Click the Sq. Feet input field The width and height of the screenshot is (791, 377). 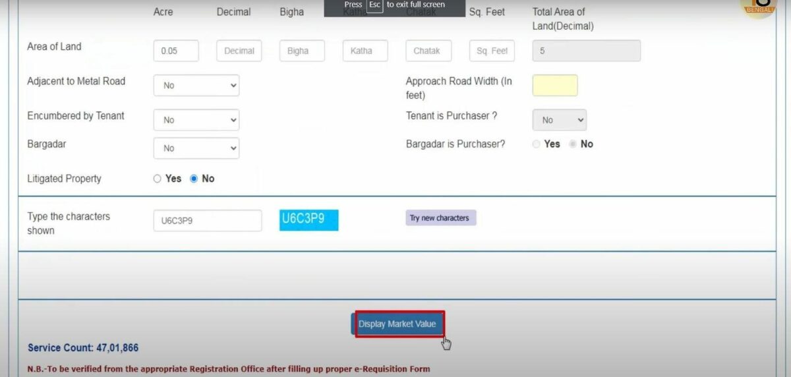click(492, 51)
